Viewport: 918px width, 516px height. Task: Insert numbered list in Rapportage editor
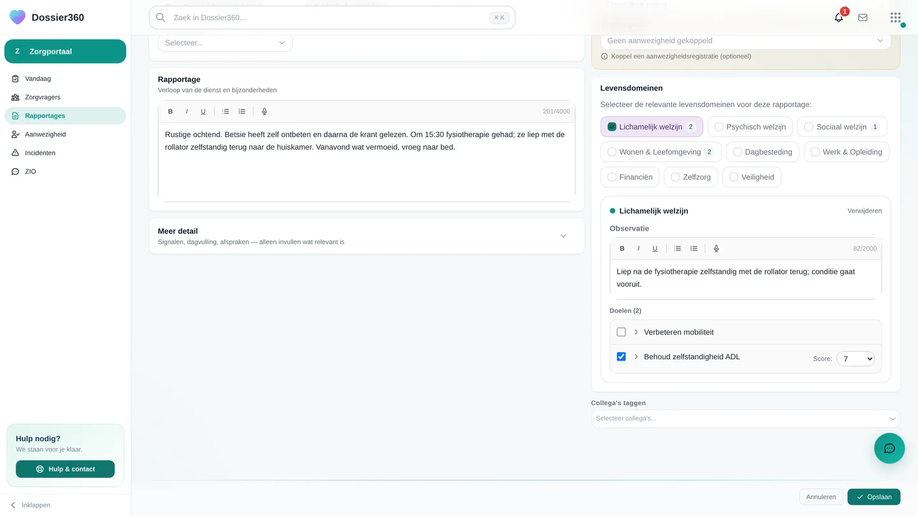pyautogui.click(x=242, y=111)
